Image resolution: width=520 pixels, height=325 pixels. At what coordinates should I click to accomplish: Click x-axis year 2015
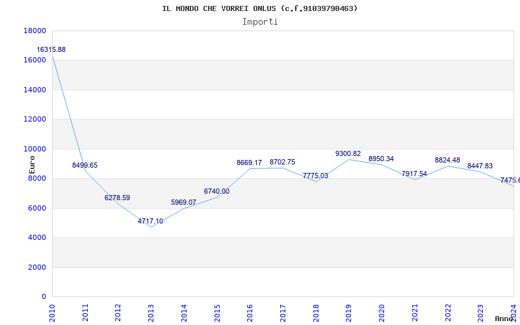217,313
